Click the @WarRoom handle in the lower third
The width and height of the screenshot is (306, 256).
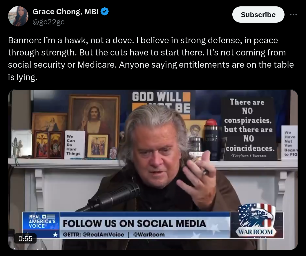coord(149,235)
